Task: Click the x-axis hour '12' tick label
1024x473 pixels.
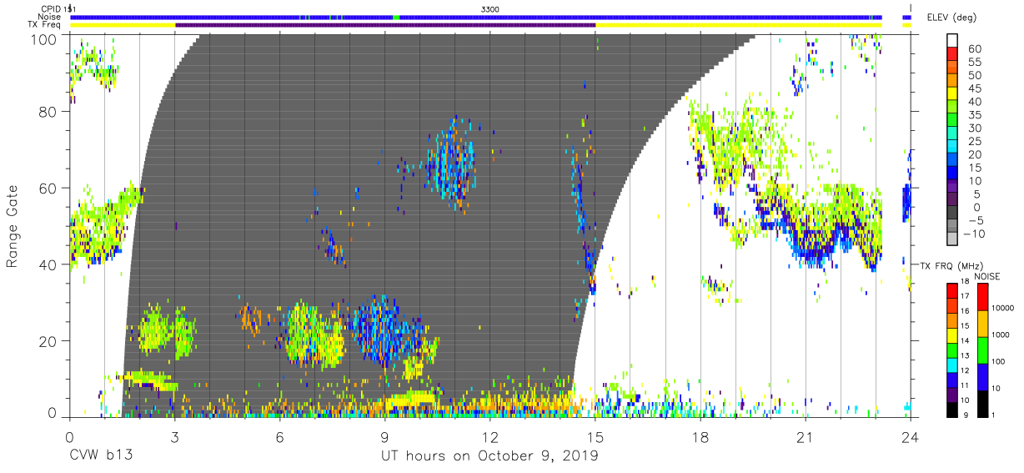Action: (x=489, y=436)
